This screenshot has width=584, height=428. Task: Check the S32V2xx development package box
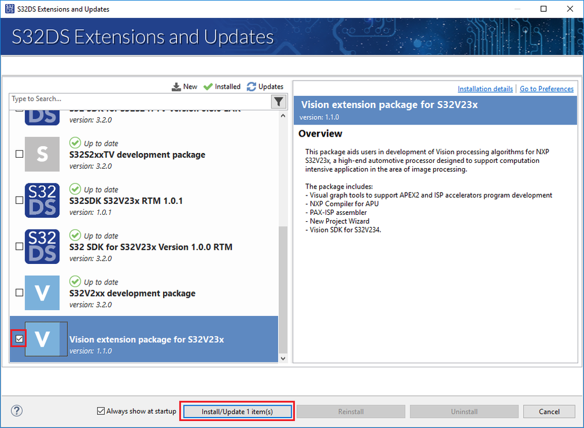pos(19,293)
